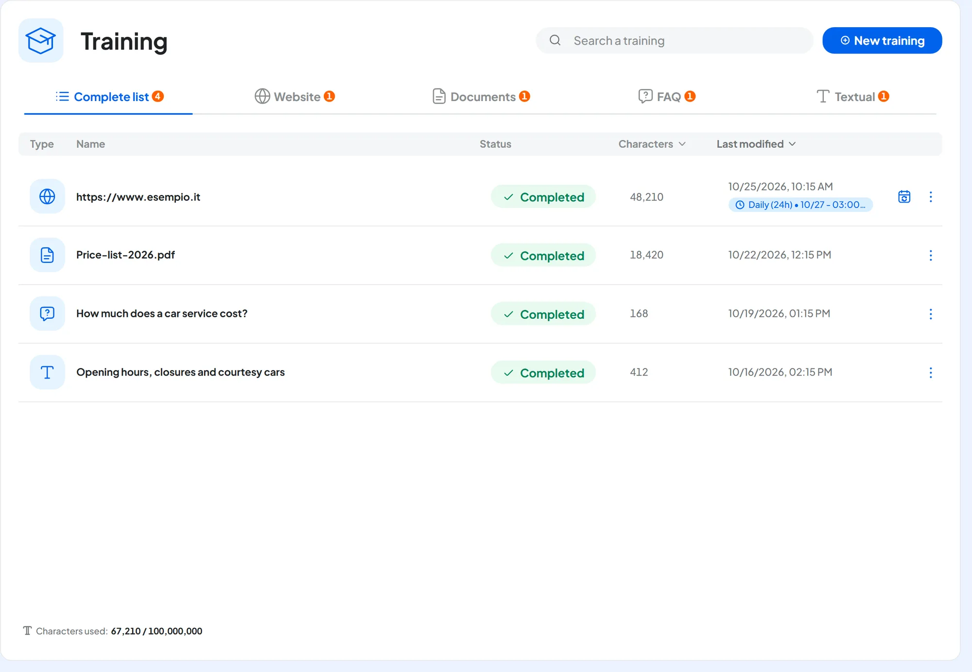The width and height of the screenshot is (972, 672).
Task: Click Completed status of Opening hours row
Action: [543, 373]
